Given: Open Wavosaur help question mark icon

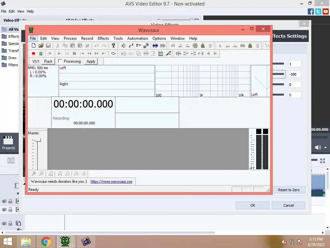Looking at the screenshot, I should pos(113,46).
